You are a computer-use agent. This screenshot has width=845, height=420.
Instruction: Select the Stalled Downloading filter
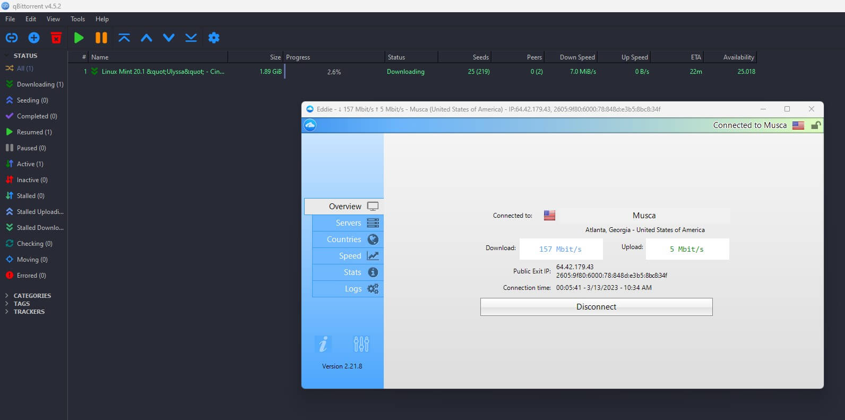34,228
